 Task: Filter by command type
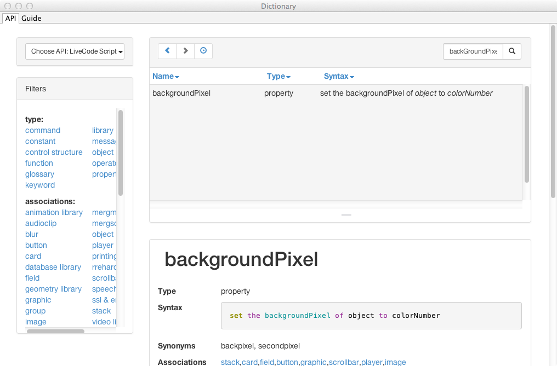pyautogui.click(x=43, y=130)
